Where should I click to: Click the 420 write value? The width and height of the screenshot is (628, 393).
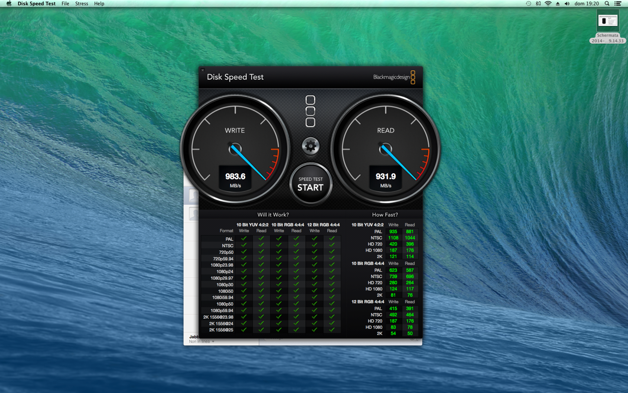click(x=393, y=244)
